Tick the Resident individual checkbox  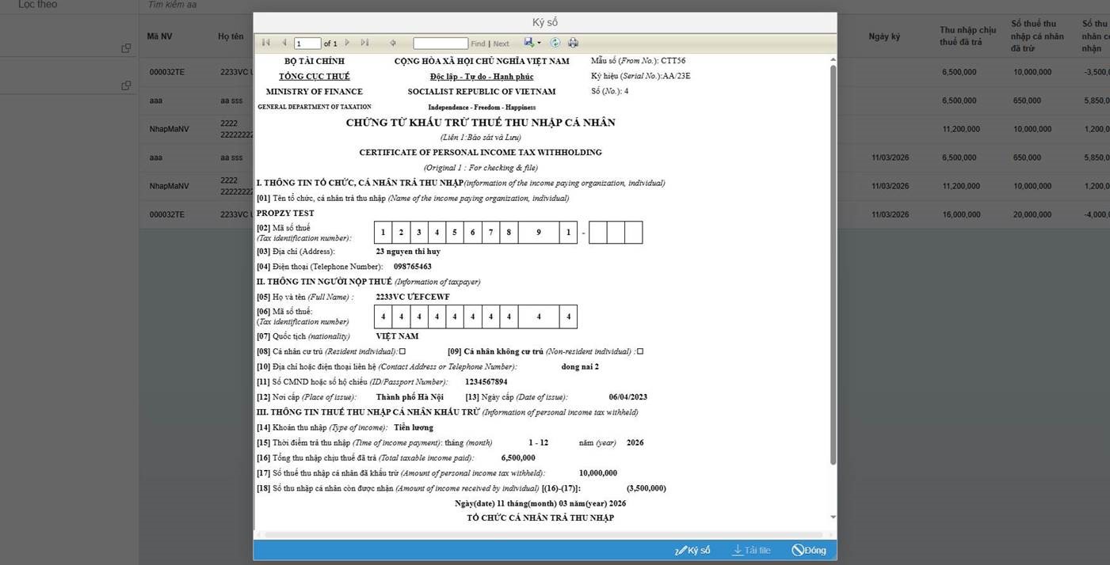[402, 351]
